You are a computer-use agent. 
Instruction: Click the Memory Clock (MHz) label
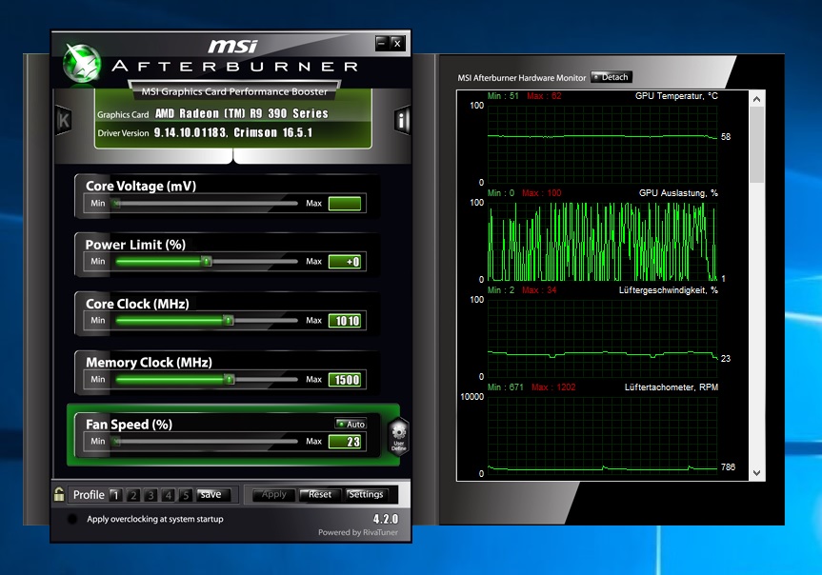(149, 362)
